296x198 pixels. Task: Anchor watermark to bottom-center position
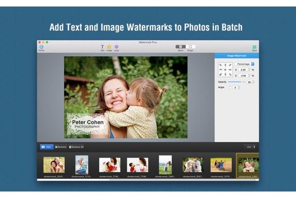225,75
